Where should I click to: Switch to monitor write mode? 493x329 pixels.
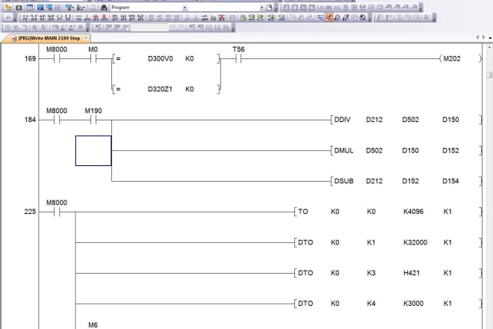pyautogui.click(x=346, y=18)
